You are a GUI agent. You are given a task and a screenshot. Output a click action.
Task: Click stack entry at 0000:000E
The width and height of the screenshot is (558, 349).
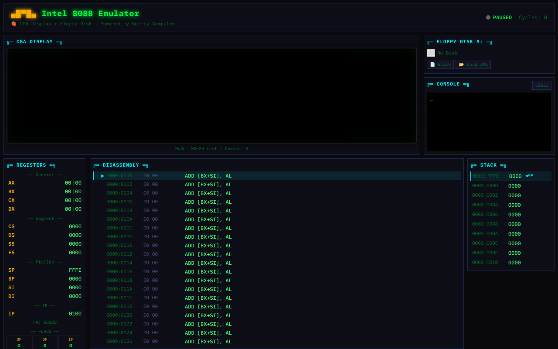point(511,253)
